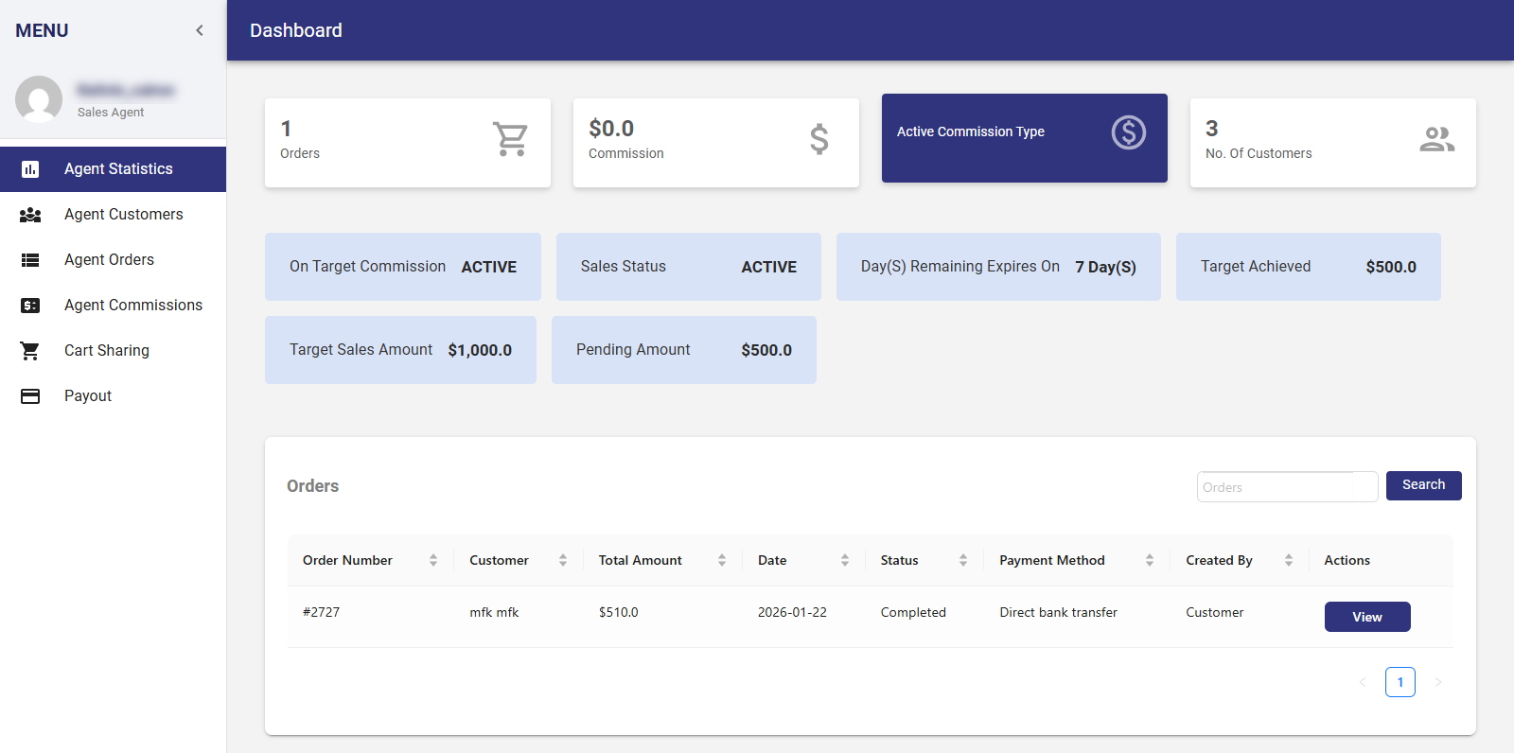
Task: Collapse the sidebar menu with the chevron
Action: pyautogui.click(x=200, y=30)
